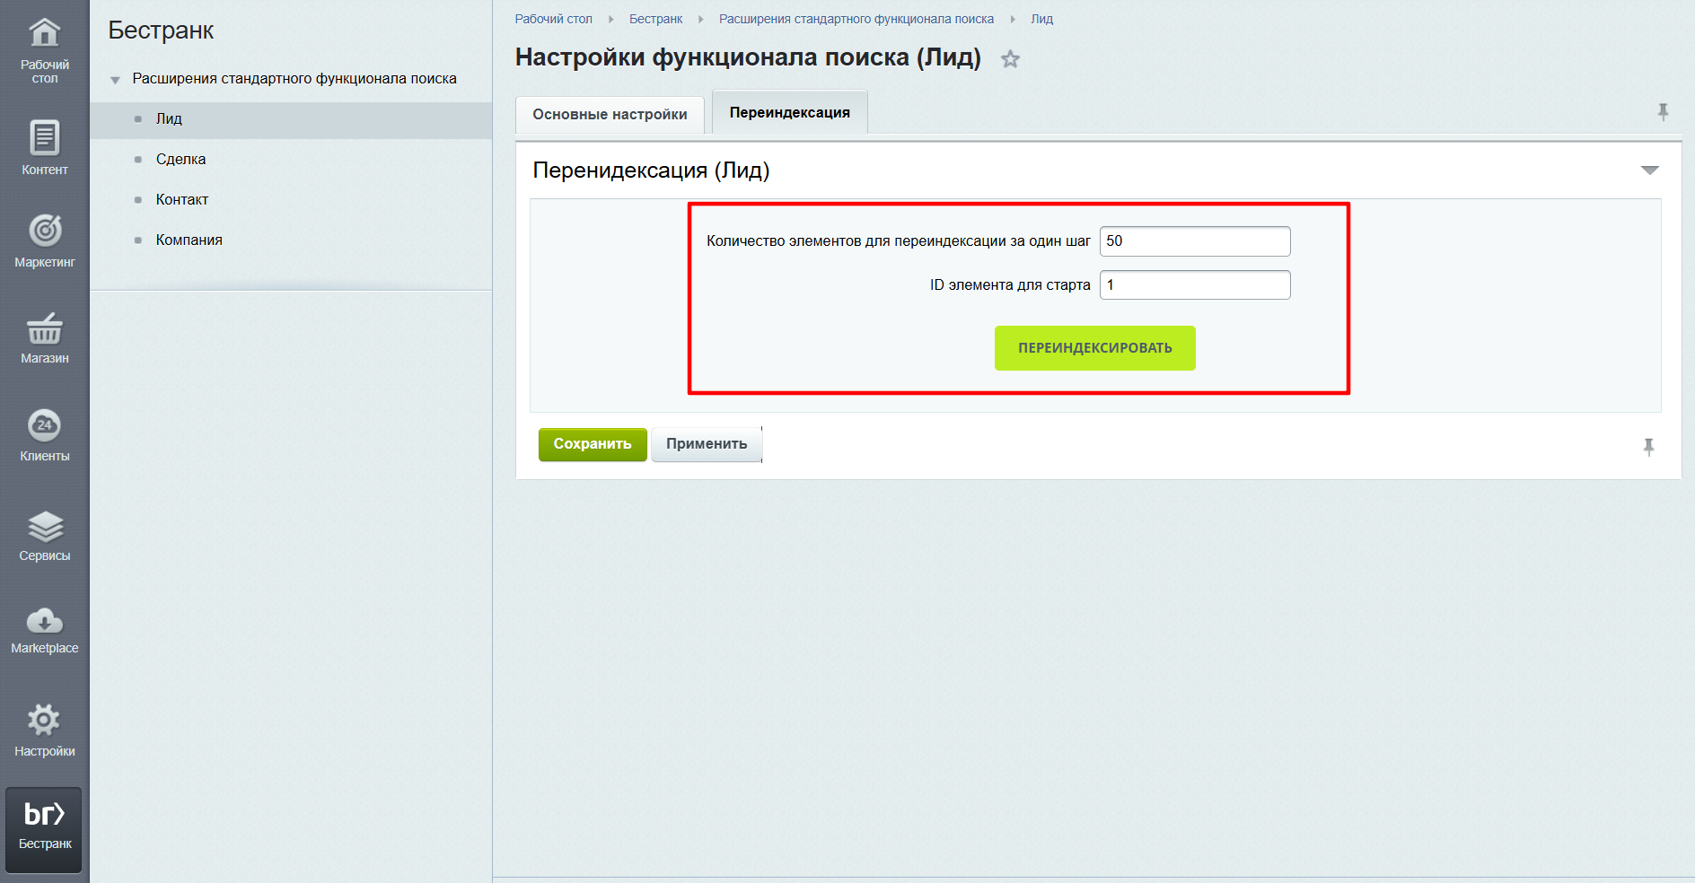1695x883 pixels.
Task: Select Сделка in the left tree
Action: pos(180,160)
